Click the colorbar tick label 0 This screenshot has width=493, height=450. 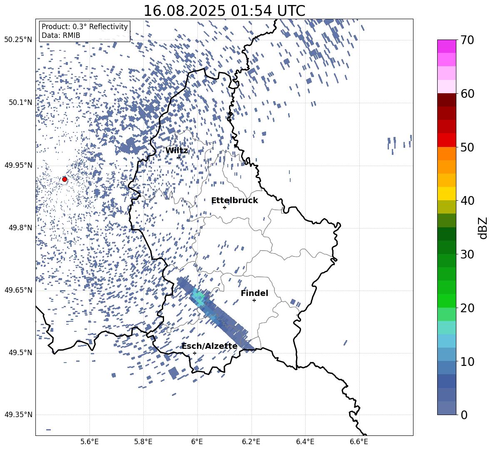[464, 415]
